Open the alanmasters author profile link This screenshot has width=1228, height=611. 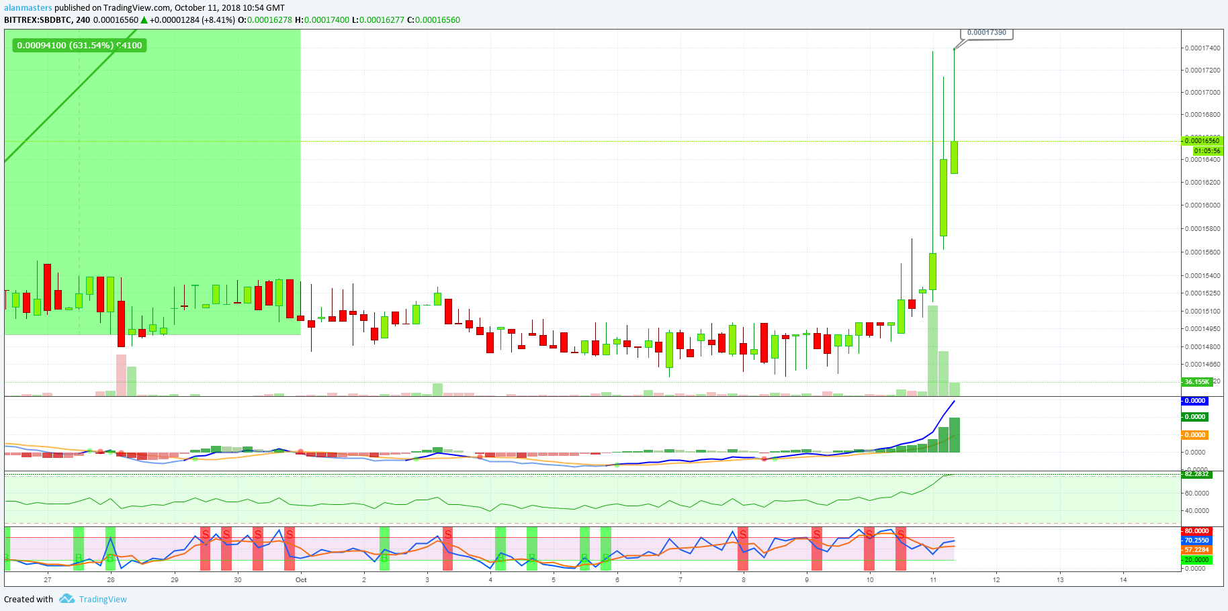[28, 8]
